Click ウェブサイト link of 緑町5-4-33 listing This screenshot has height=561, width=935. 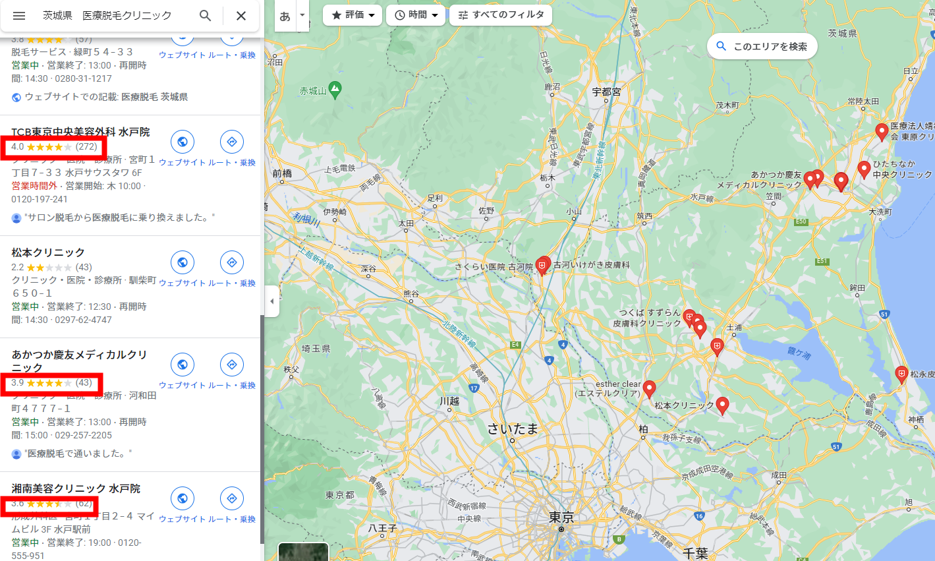tap(183, 55)
